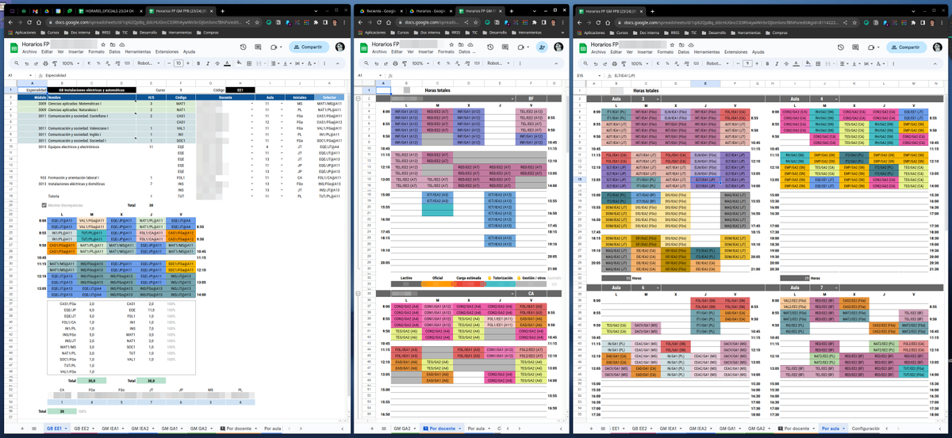Open Meet call dropdown in right window
The image size is (952, 438).
[878, 47]
